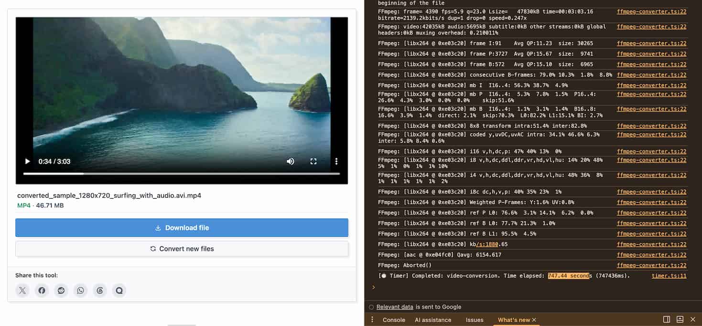Click the console input prompt arrow
This screenshot has height=326, width=702.
coord(373,287)
